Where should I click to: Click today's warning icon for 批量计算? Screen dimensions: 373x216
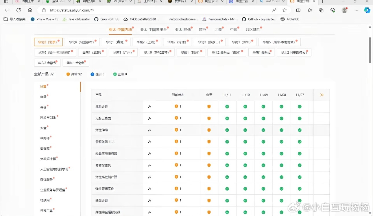click(x=209, y=106)
